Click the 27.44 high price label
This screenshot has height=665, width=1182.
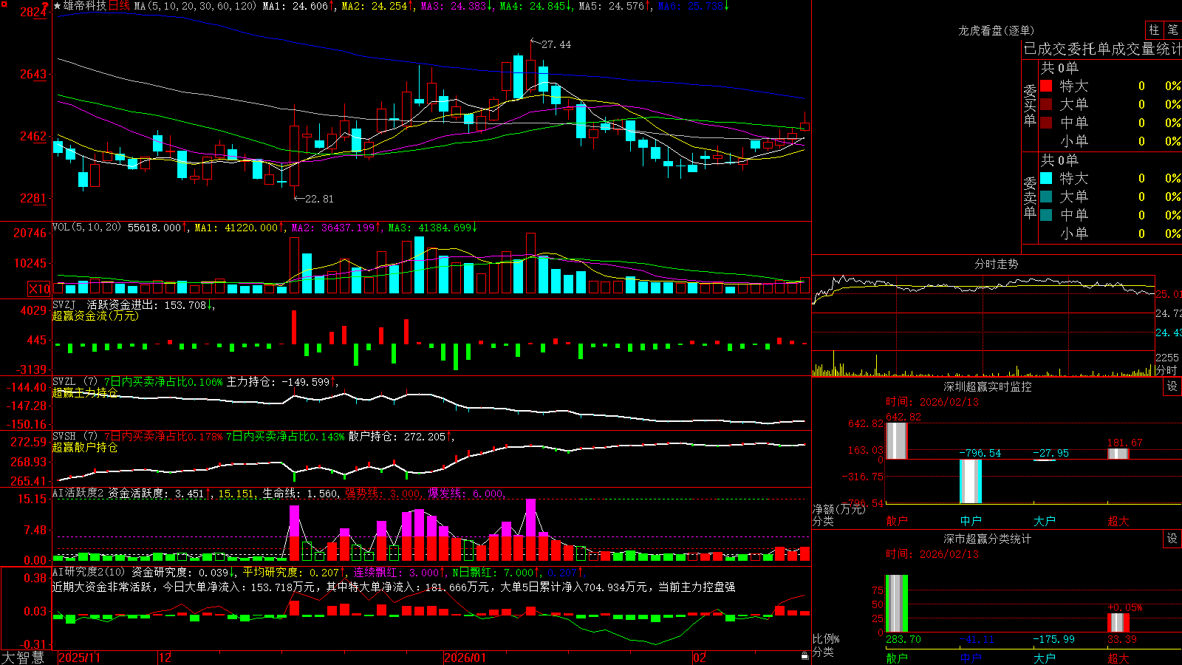[x=556, y=44]
